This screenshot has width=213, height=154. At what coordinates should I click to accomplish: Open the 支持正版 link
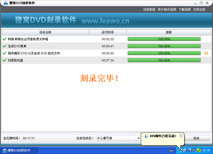199,10
